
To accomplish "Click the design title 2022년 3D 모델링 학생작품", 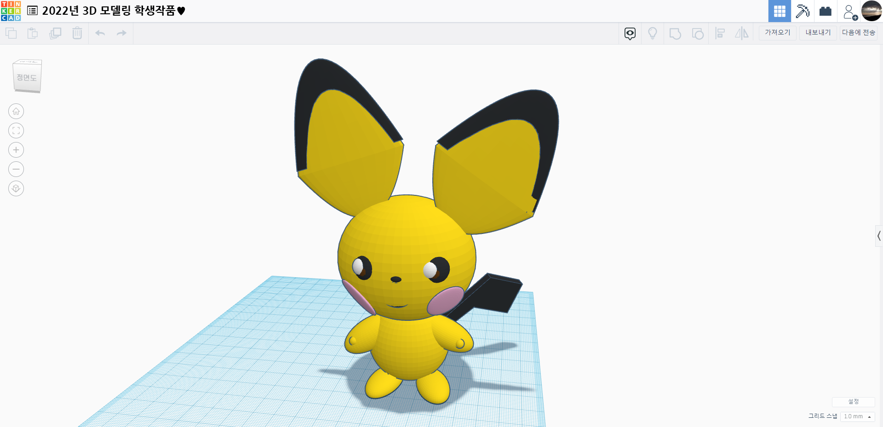I will [x=114, y=11].
